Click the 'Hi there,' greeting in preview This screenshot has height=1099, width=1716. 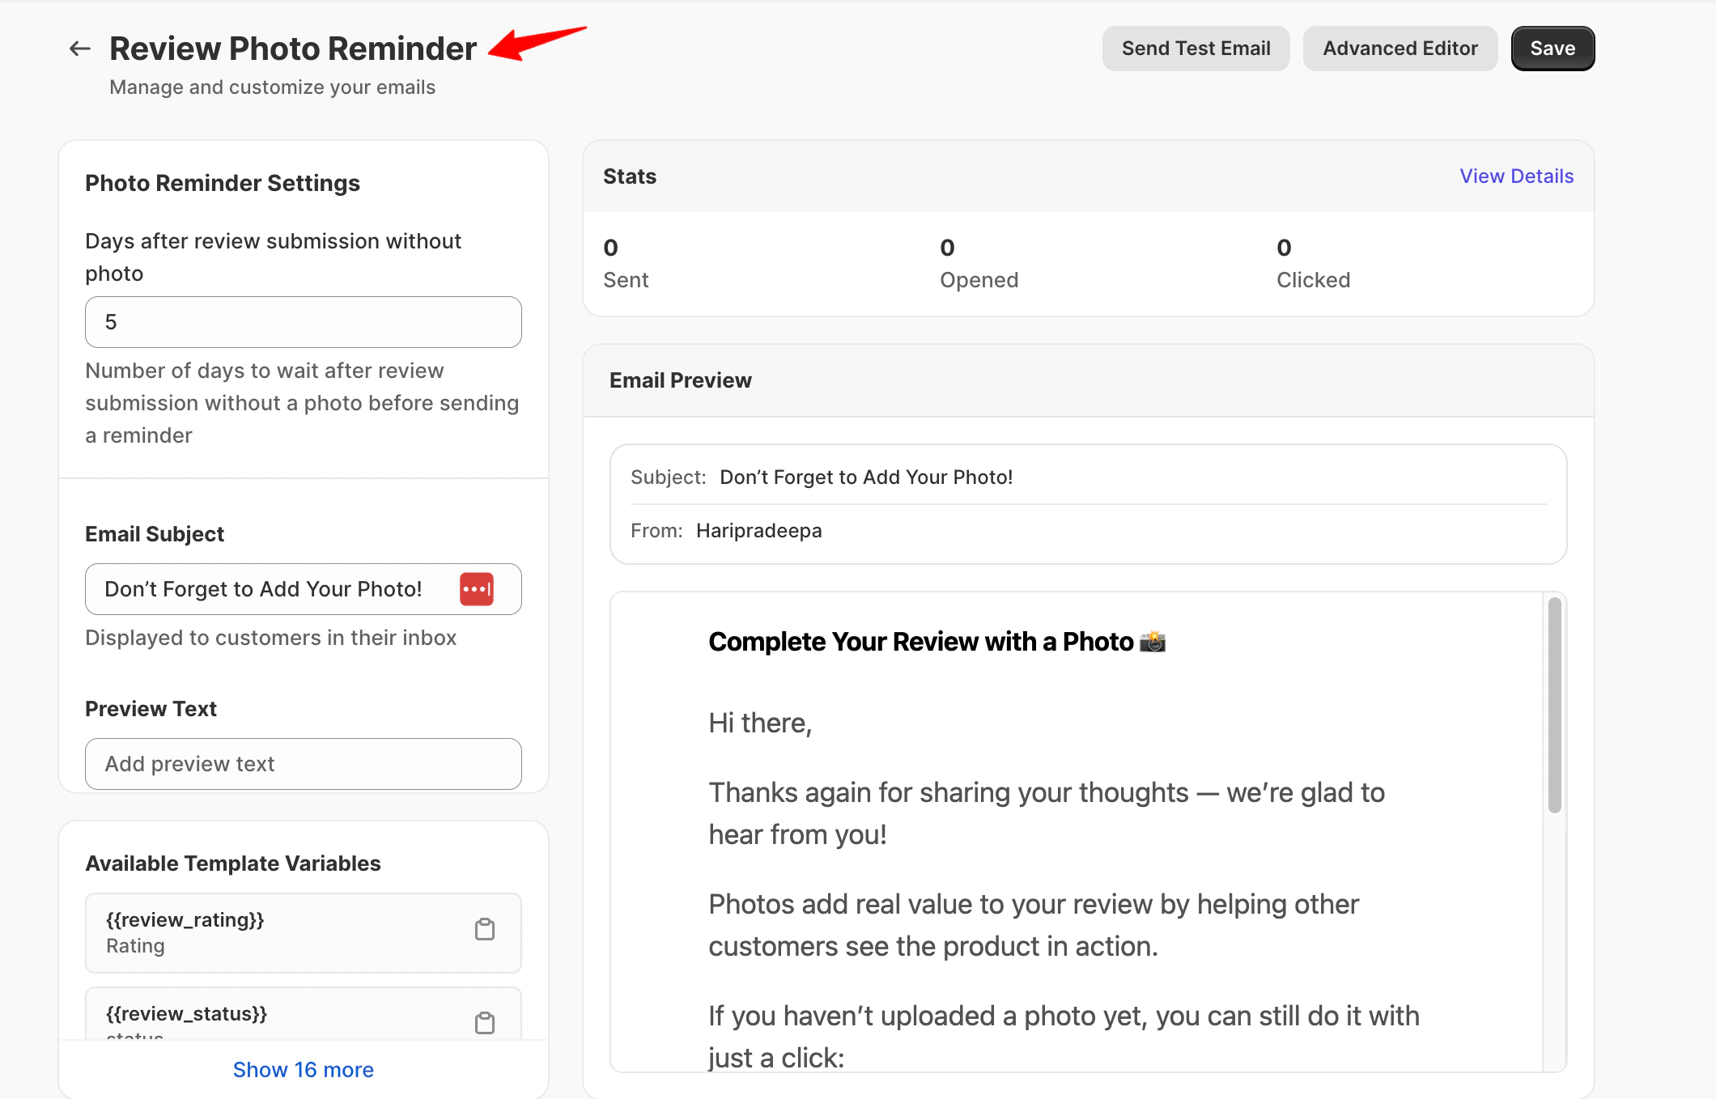coord(760,723)
